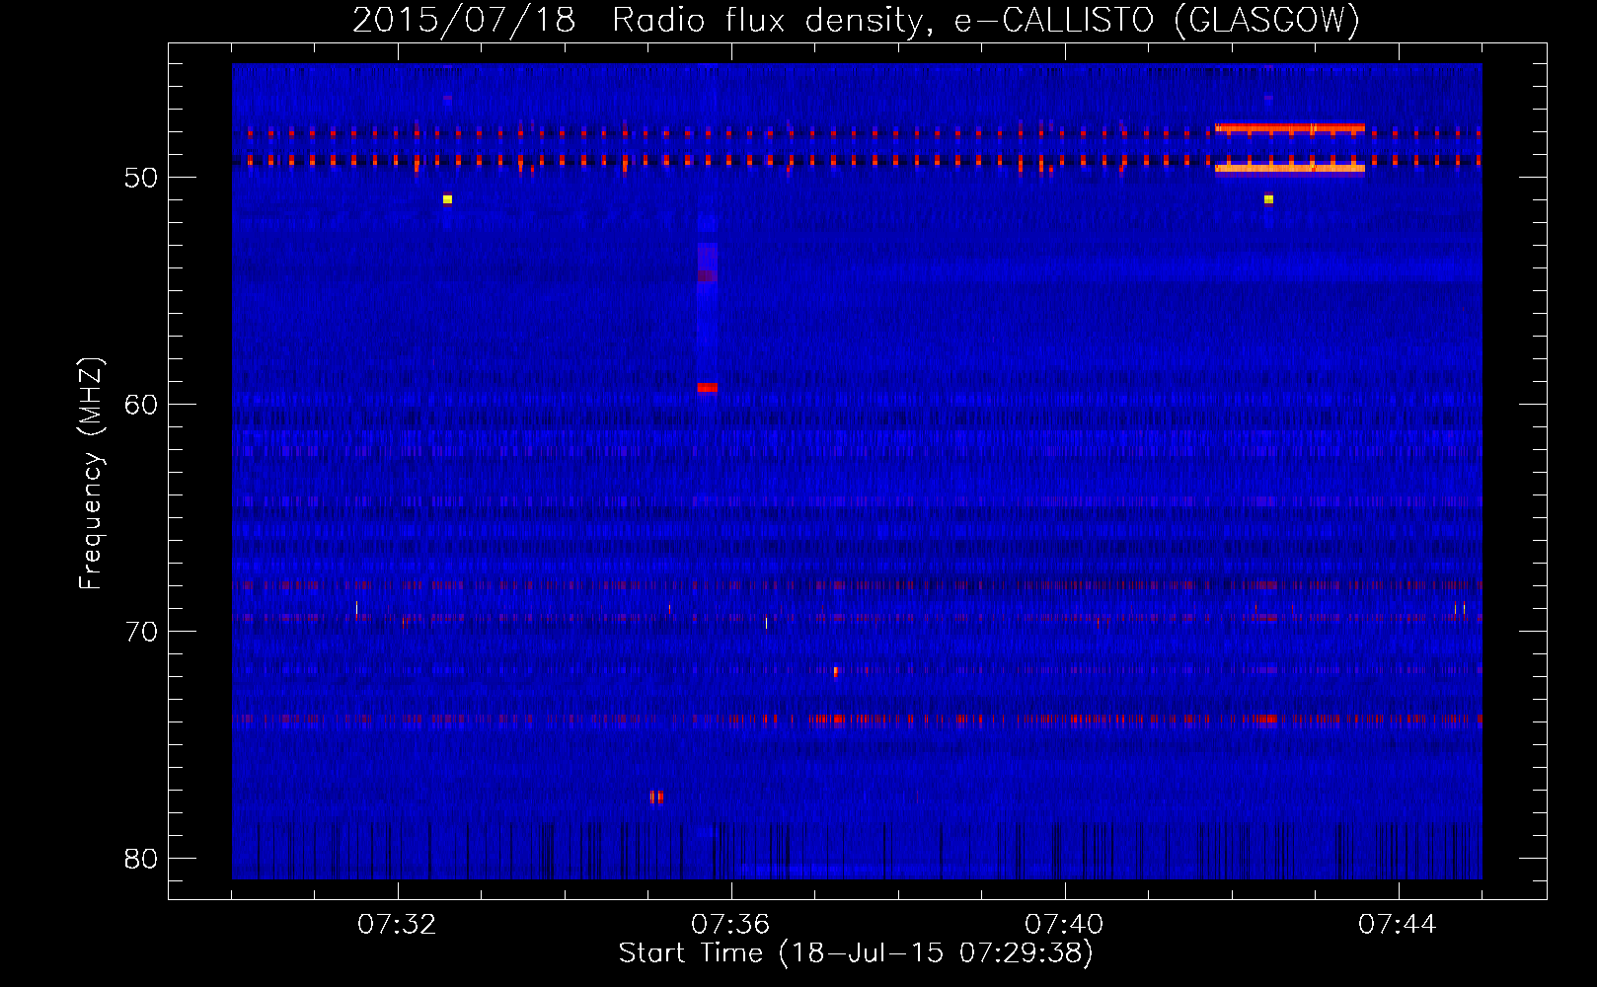The image size is (1597, 987).
Task: Click the 07:44 time tick label
Action: pyautogui.click(x=1398, y=924)
